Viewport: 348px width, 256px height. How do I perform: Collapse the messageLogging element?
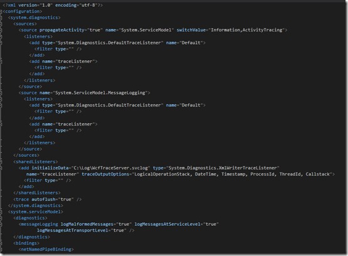(1, 224)
